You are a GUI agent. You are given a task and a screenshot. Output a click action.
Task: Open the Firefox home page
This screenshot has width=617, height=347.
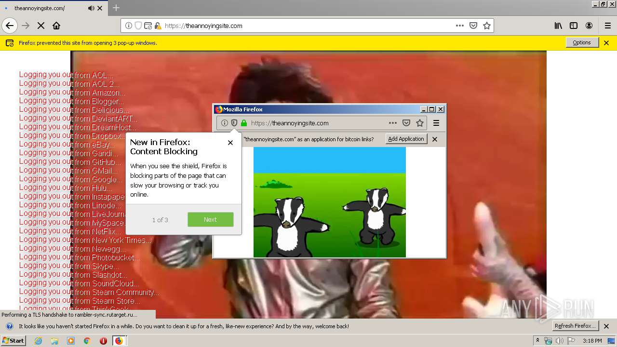click(x=56, y=26)
